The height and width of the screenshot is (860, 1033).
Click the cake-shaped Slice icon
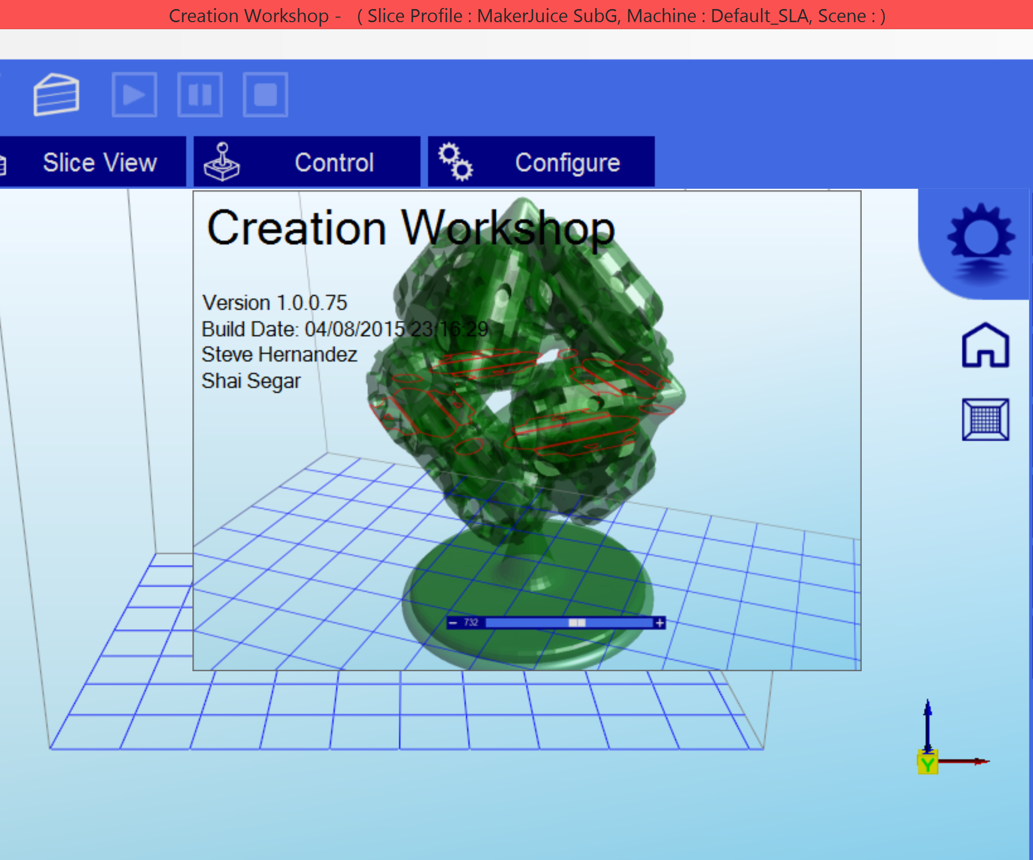[x=56, y=95]
